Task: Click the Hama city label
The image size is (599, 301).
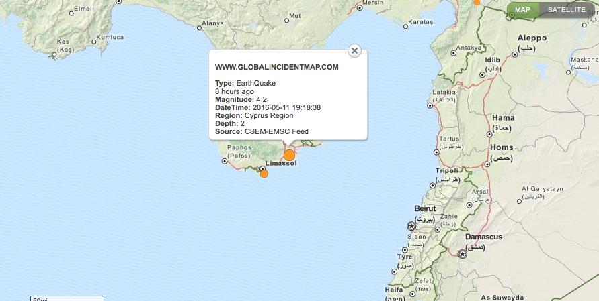Action: (503, 117)
